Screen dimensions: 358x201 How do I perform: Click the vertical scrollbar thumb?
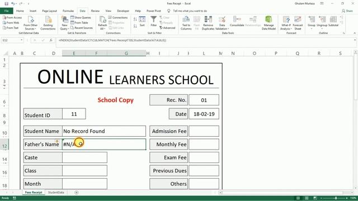point(356,78)
